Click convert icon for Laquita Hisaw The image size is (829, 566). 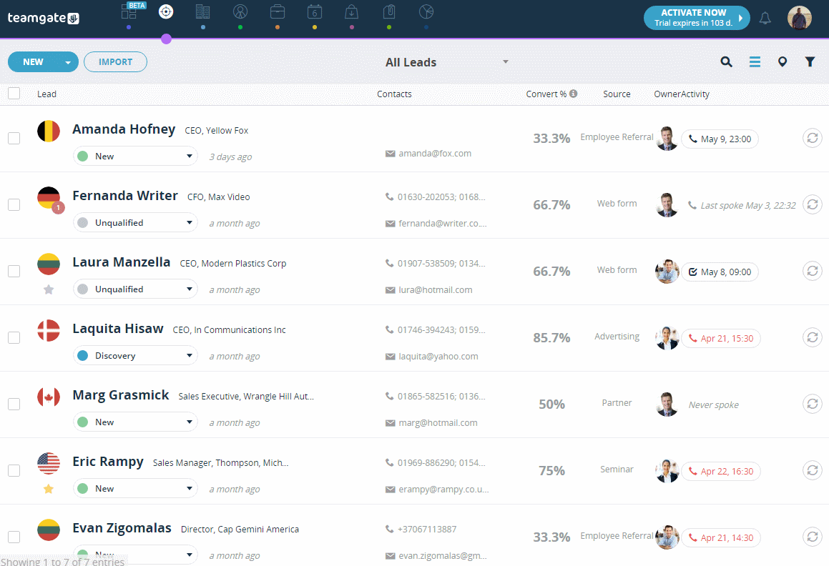click(x=813, y=337)
